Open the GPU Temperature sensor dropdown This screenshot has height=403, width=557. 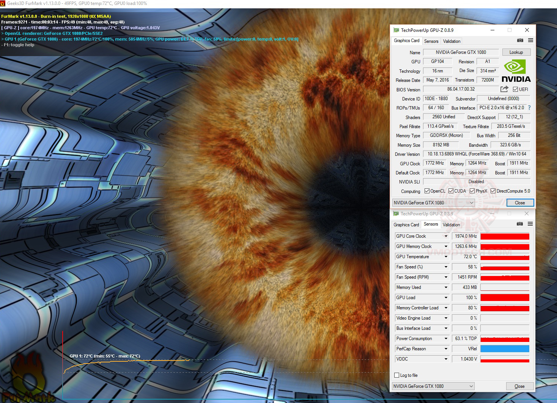(446, 257)
